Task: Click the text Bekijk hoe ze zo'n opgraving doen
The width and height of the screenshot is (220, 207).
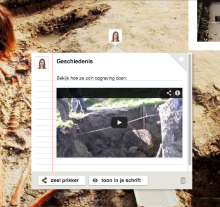Action: 92,78
